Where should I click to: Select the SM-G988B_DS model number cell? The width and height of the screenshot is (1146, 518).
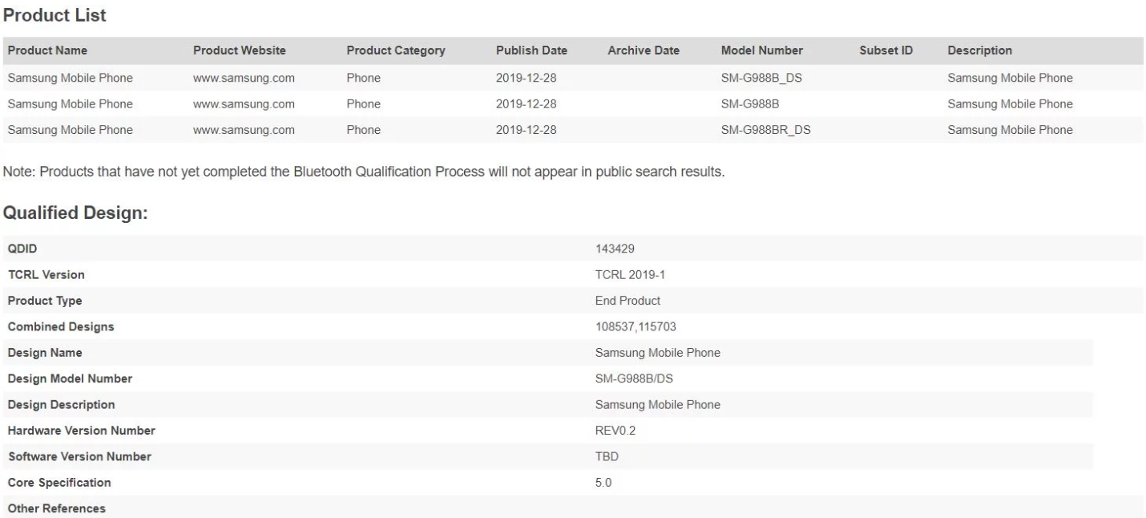[x=761, y=79]
